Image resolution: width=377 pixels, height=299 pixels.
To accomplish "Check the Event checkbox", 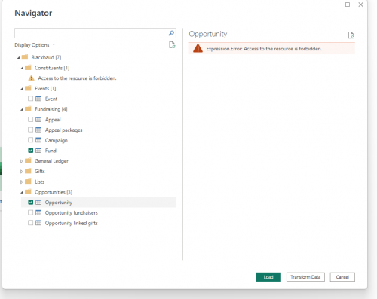I will pyautogui.click(x=31, y=99).
